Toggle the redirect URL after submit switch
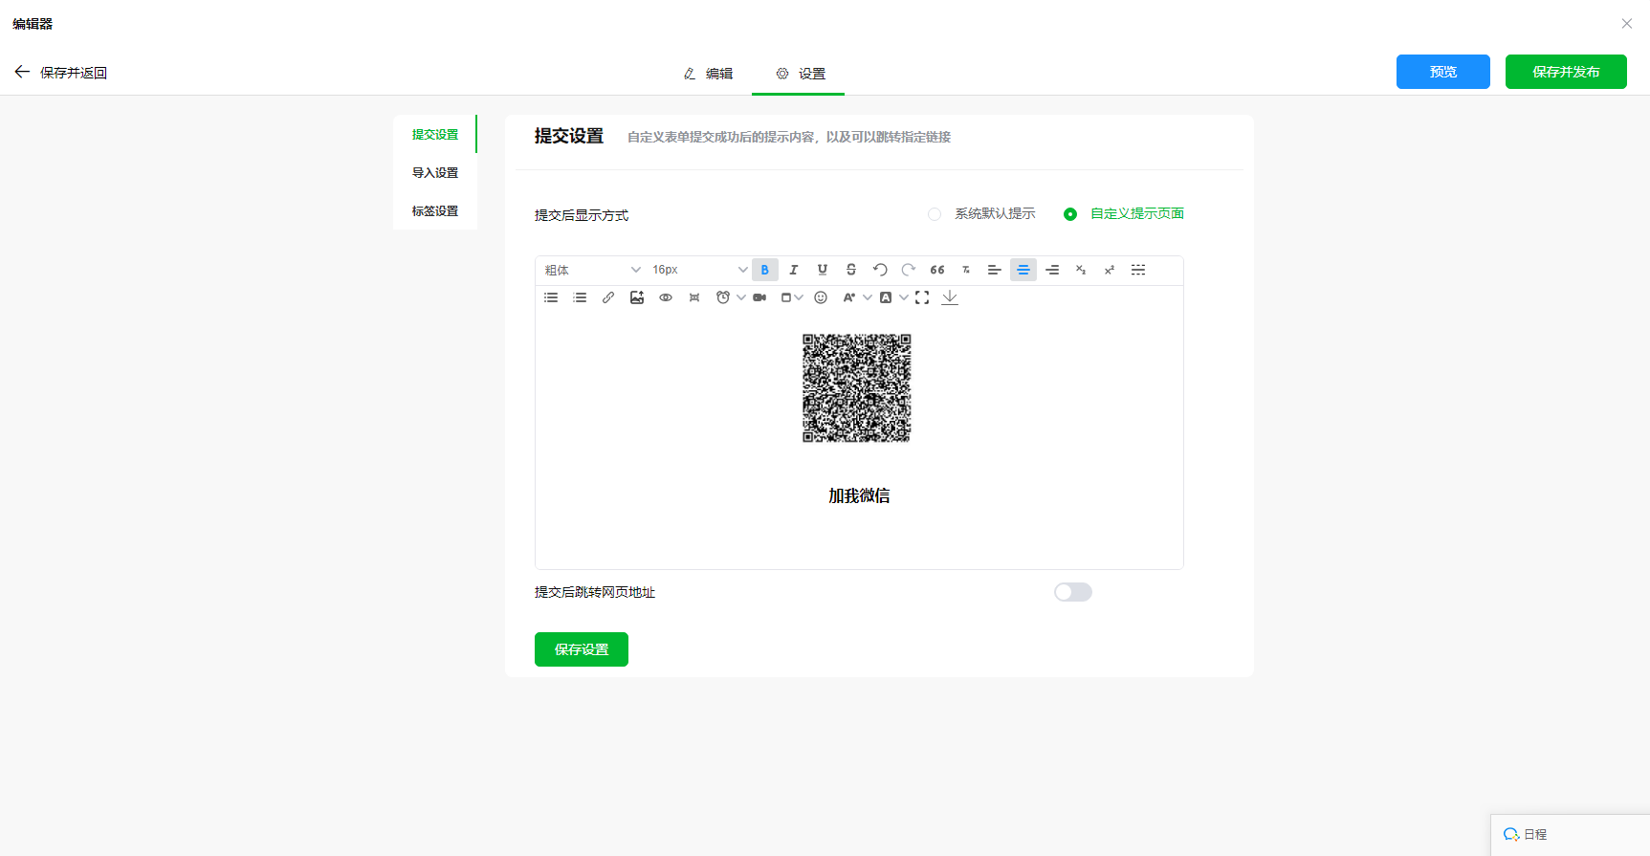 tap(1073, 592)
